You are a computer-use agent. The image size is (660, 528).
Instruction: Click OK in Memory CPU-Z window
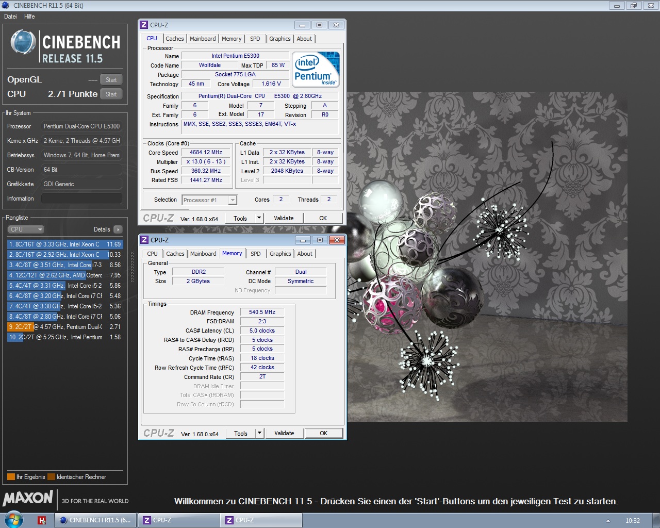pos(324,433)
